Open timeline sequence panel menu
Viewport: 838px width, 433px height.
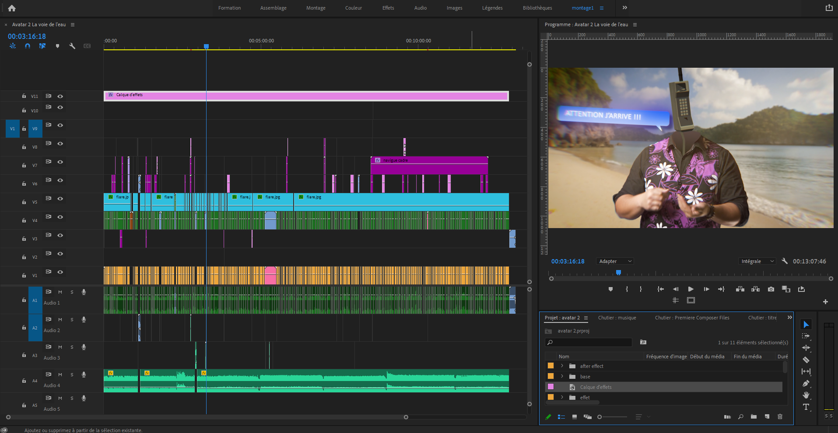click(x=73, y=24)
